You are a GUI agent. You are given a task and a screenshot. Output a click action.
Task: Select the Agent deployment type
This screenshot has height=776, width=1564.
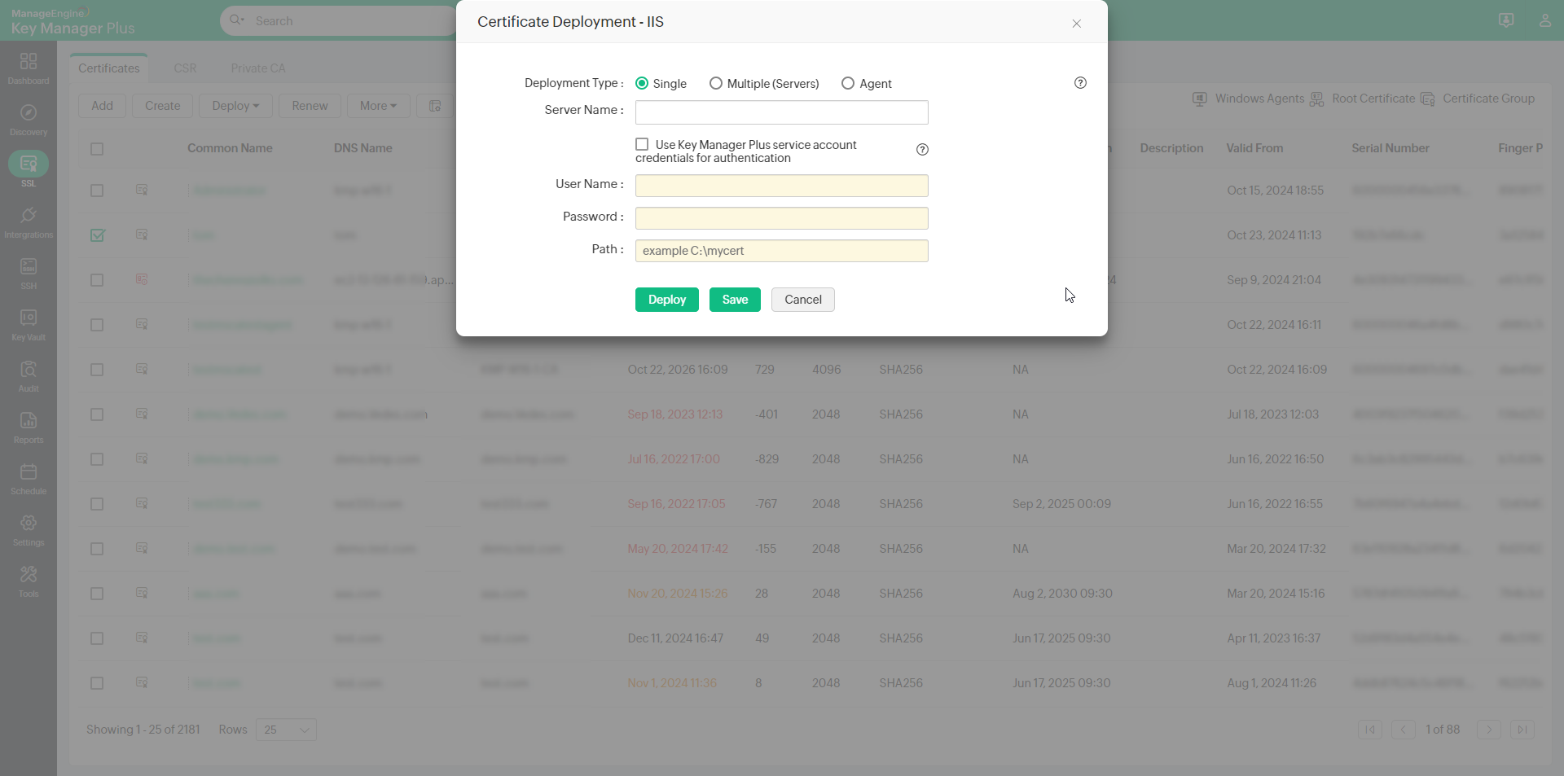(x=848, y=83)
